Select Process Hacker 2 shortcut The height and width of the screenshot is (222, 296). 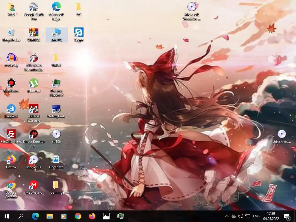click(56, 88)
